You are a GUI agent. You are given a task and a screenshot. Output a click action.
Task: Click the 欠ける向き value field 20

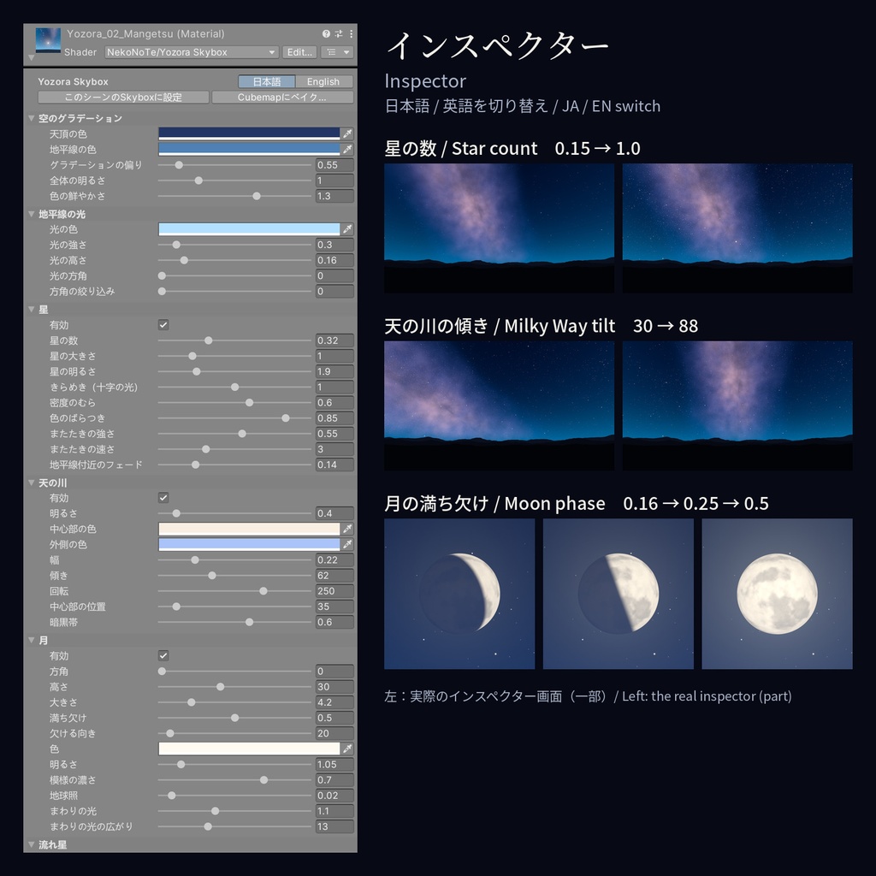[334, 733]
